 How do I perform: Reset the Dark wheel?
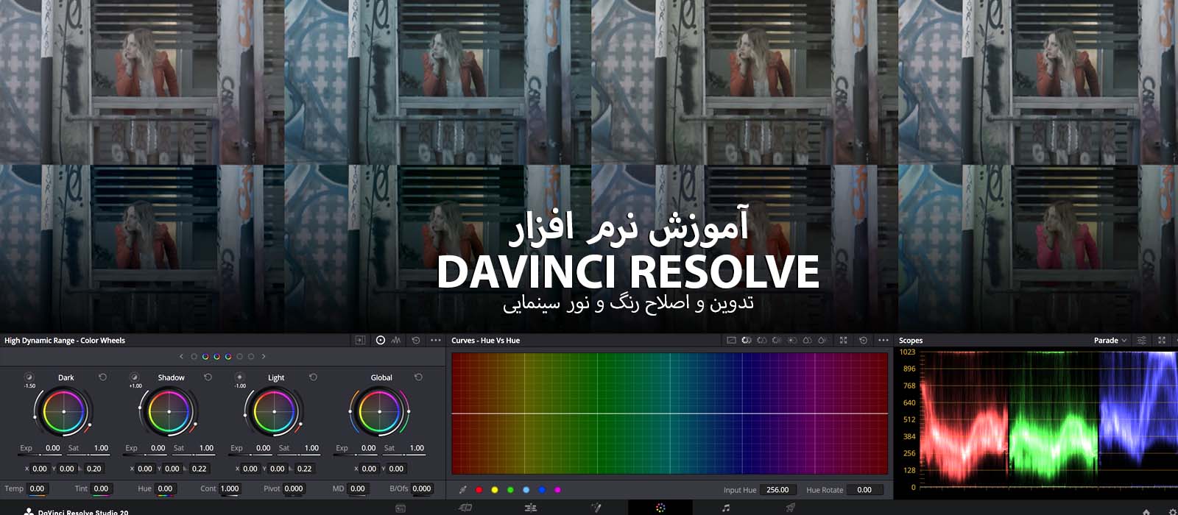(103, 377)
